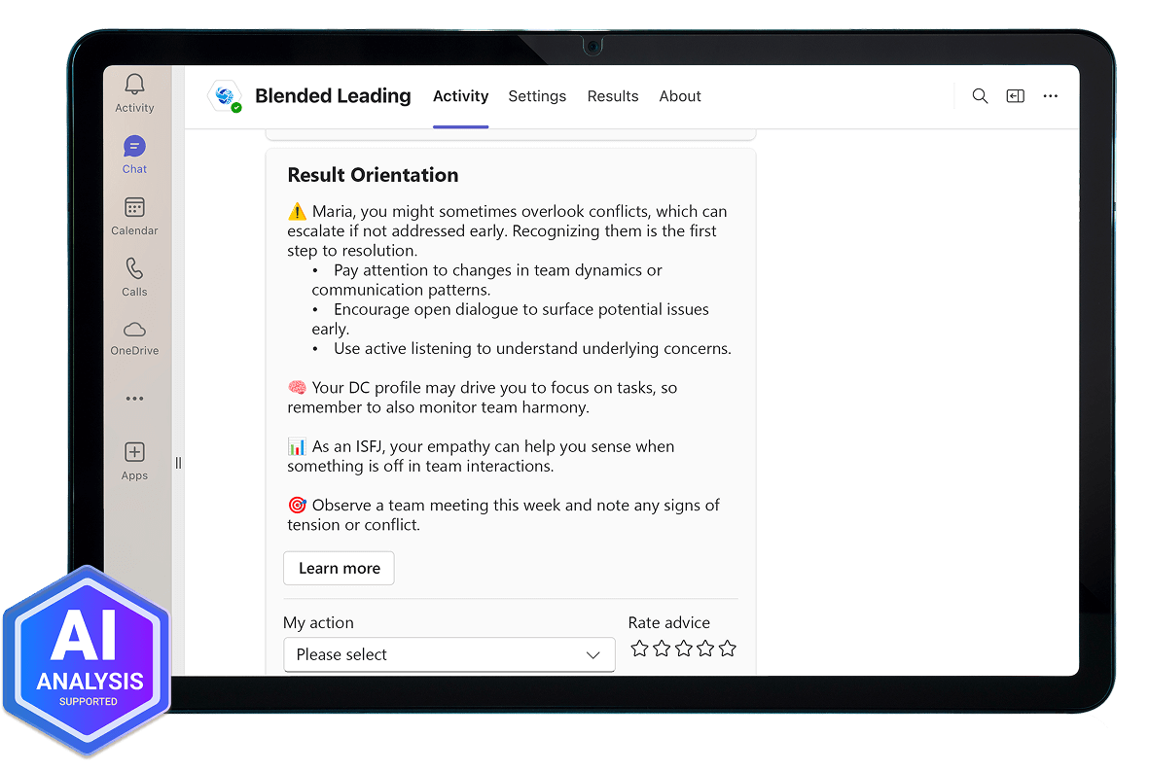
Task: Open the "Please select" My action dropdown
Action: 449,654
